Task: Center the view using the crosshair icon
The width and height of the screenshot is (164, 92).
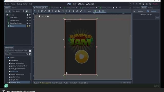Action: click(36, 16)
